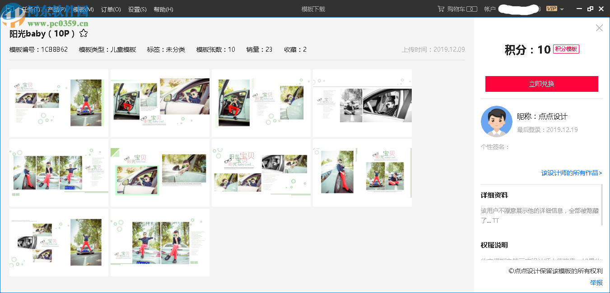Minimize the application window
This screenshot has width=610, height=293.
click(x=579, y=9)
